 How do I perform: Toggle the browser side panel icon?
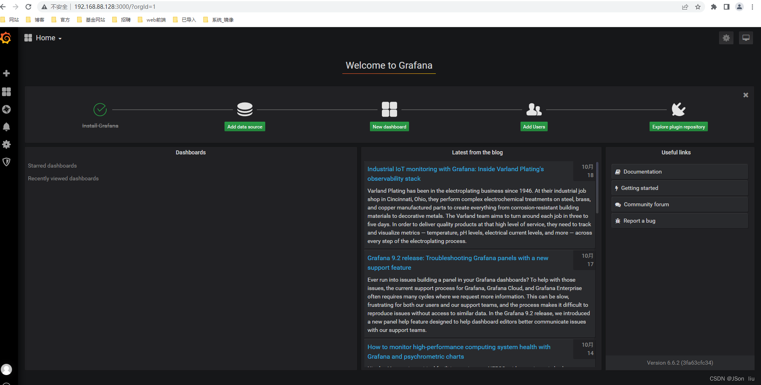(x=727, y=7)
